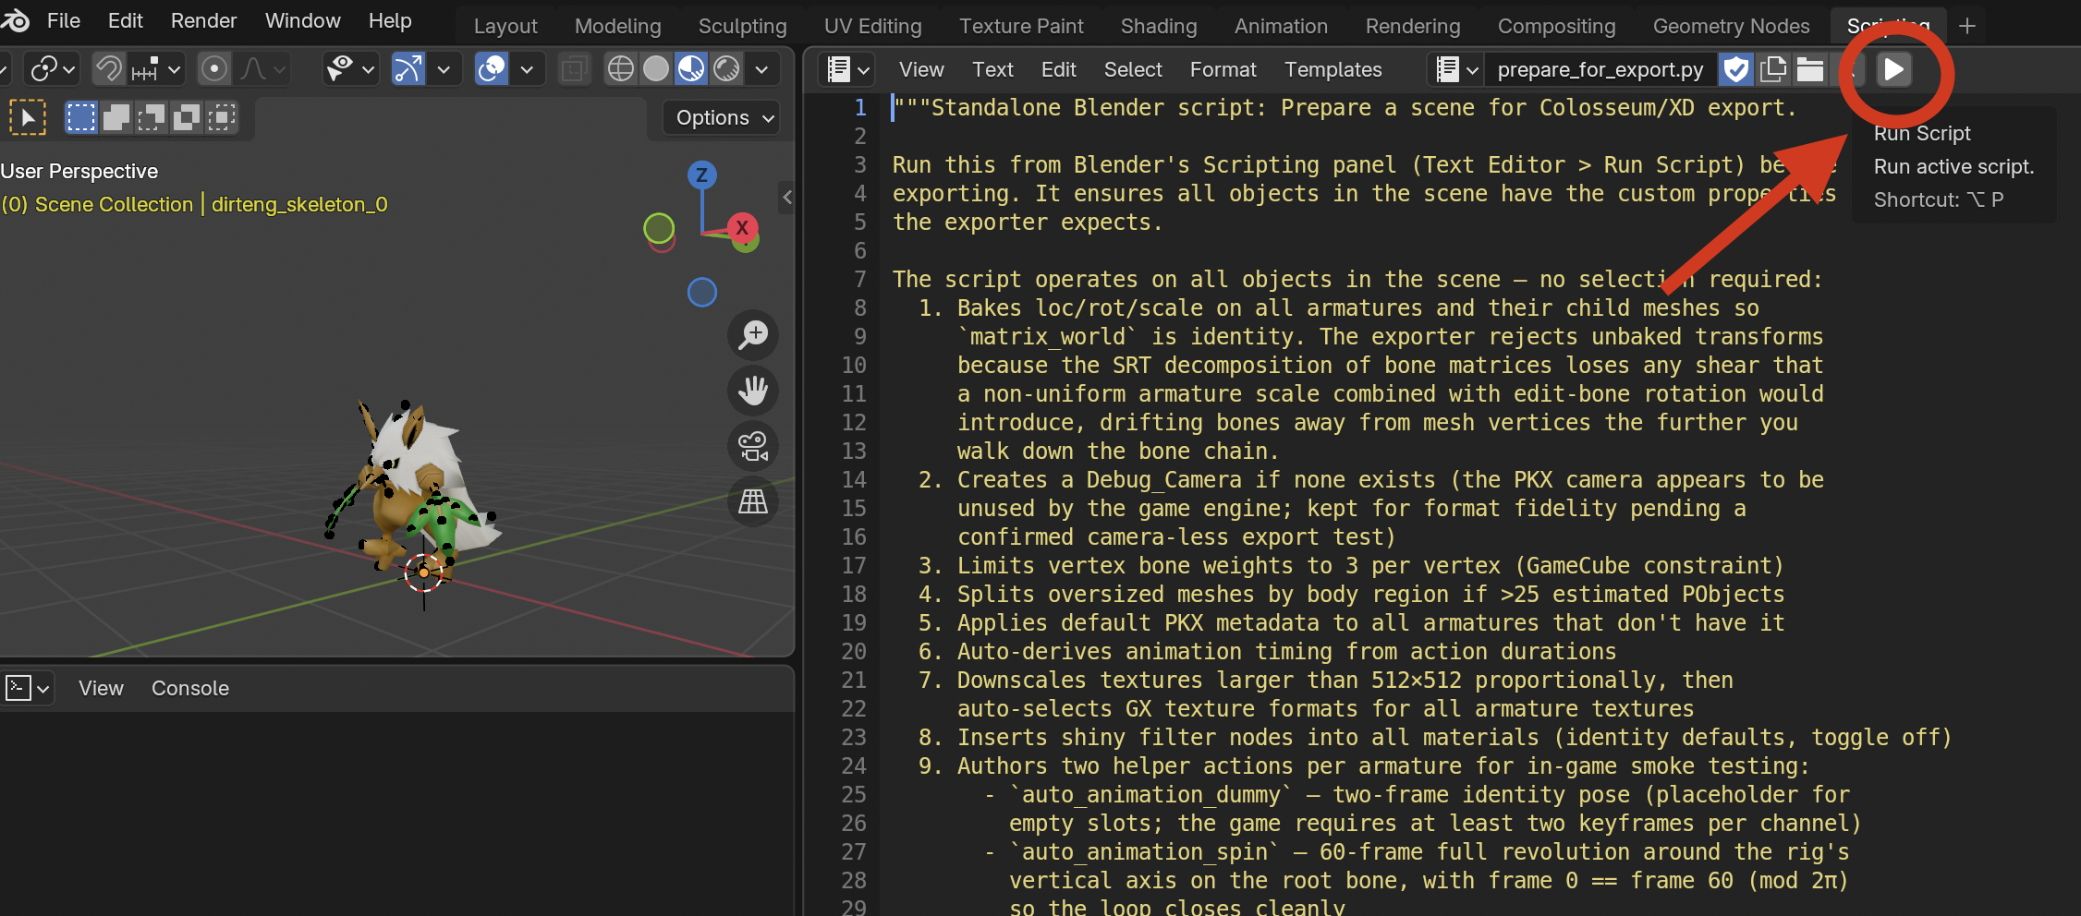Click the Open Text folder icon
The image size is (2081, 916).
tap(1809, 69)
